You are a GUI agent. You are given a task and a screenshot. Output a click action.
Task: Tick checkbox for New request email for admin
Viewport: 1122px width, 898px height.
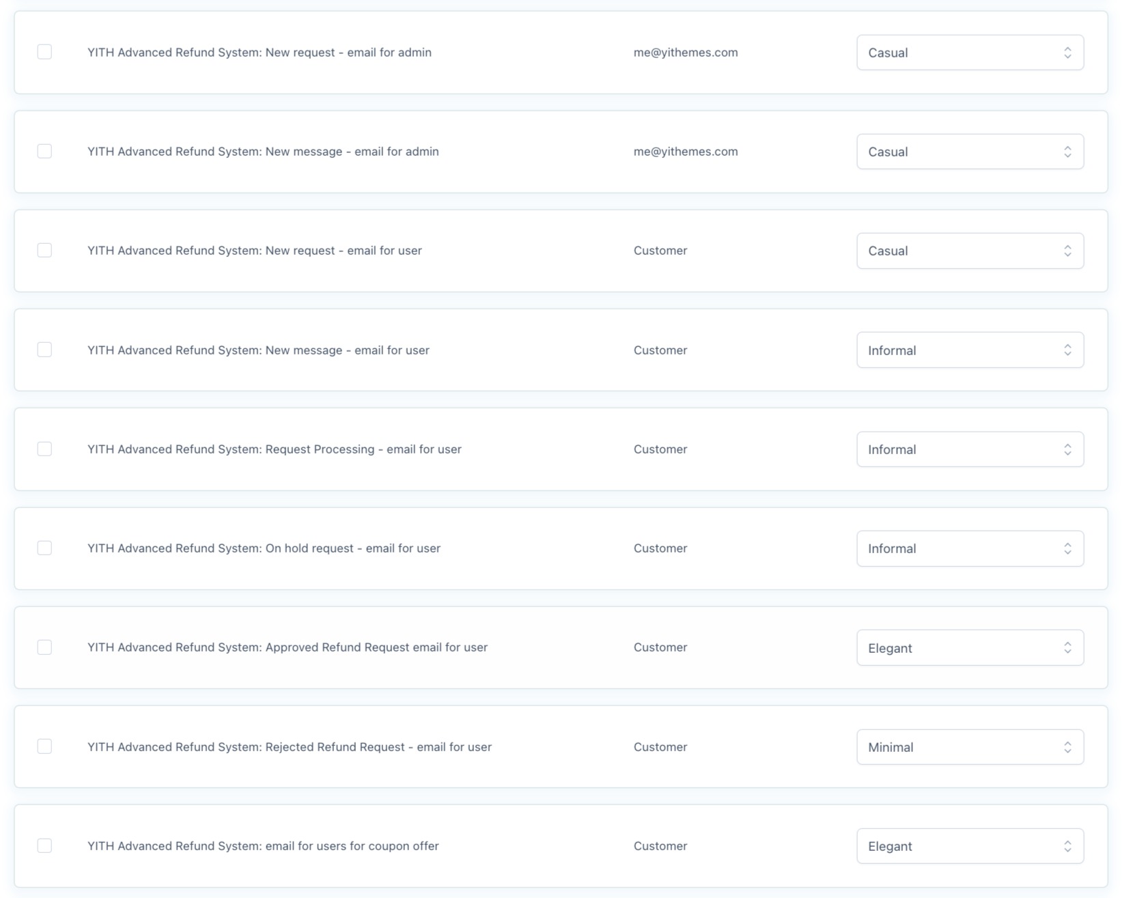[44, 52]
